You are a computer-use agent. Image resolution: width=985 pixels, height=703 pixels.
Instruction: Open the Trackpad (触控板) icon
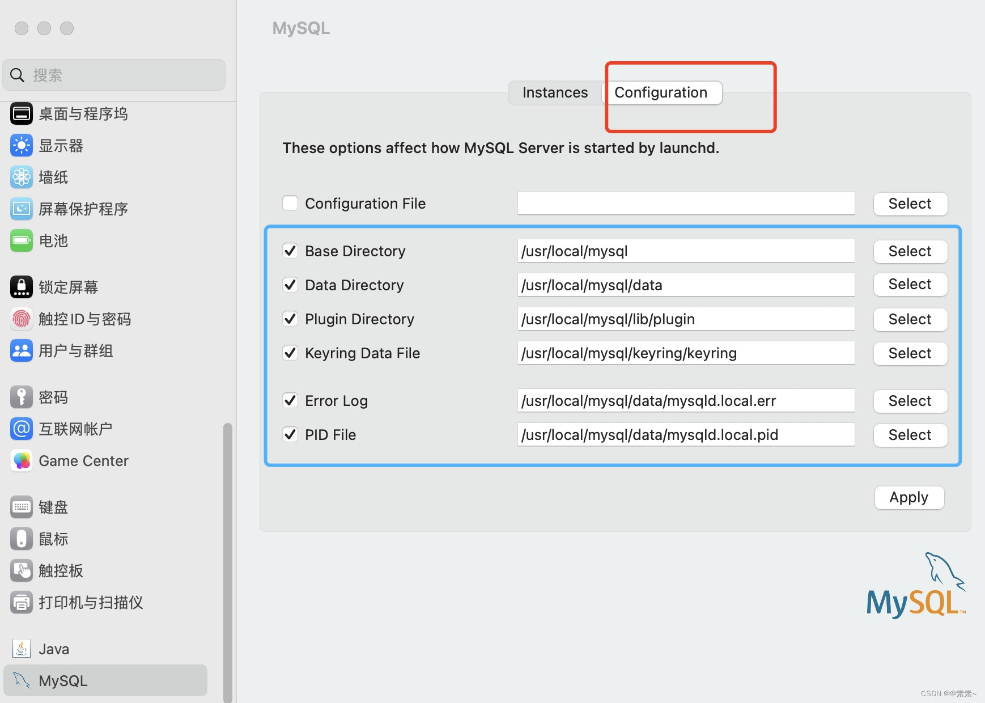click(x=22, y=570)
